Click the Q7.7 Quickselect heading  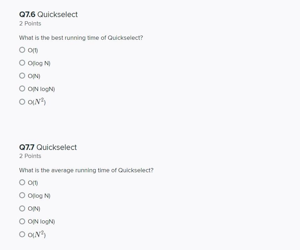pyautogui.click(x=48, y=147)
